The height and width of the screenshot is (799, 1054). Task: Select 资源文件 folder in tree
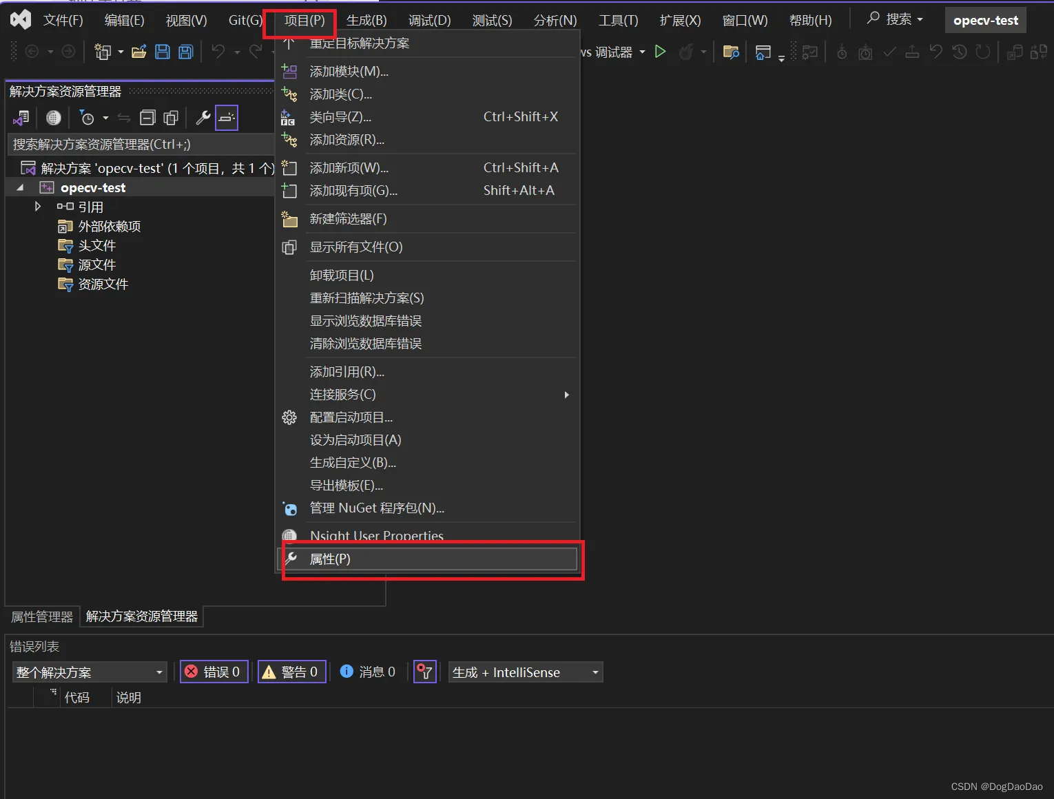103,284
